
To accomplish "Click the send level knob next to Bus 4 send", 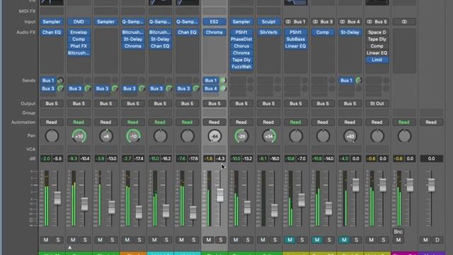I will point(223,89).
